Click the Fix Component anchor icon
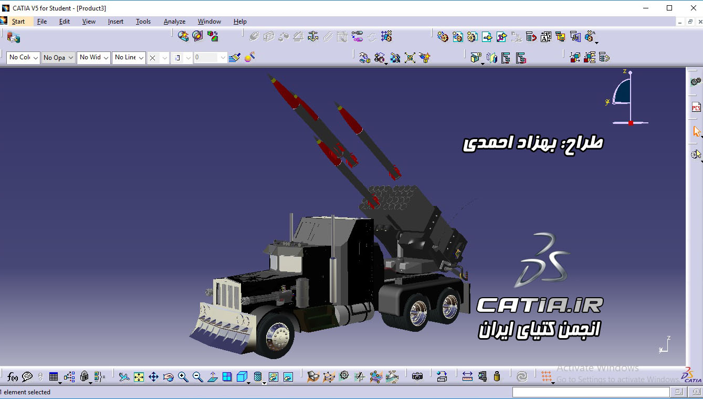Screen dimensions: 703x399 [x=313, y=36]
